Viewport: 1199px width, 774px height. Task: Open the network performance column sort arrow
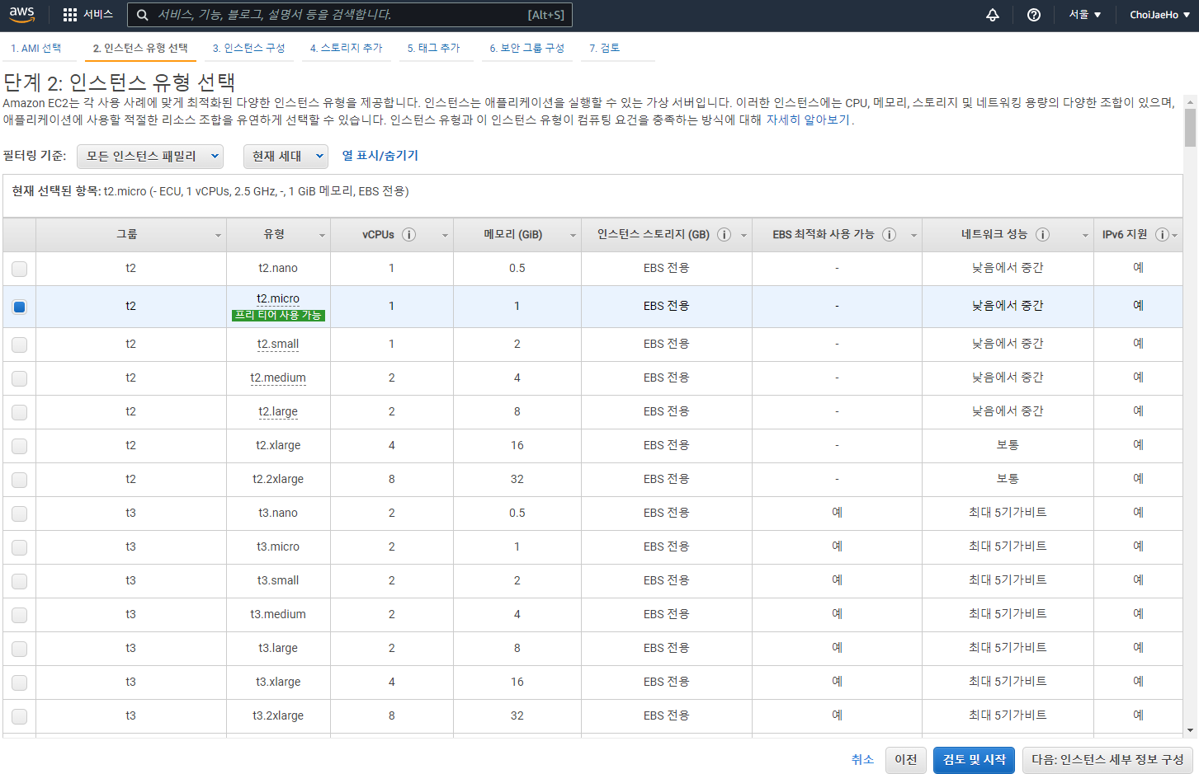tap(1085, 236)
